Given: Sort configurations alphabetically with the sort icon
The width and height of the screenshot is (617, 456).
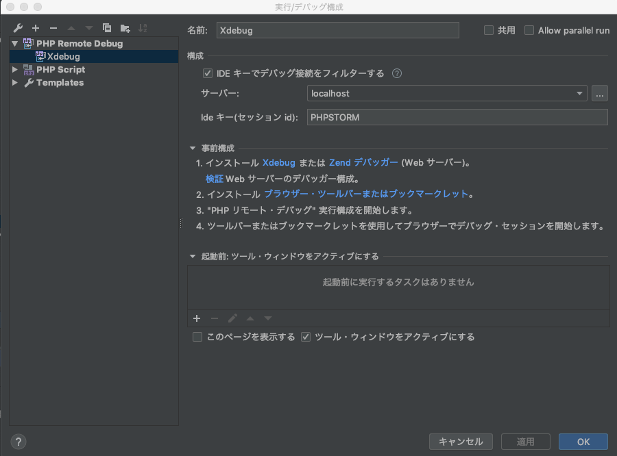Looking at the screenshot, I should coord(143,28).
